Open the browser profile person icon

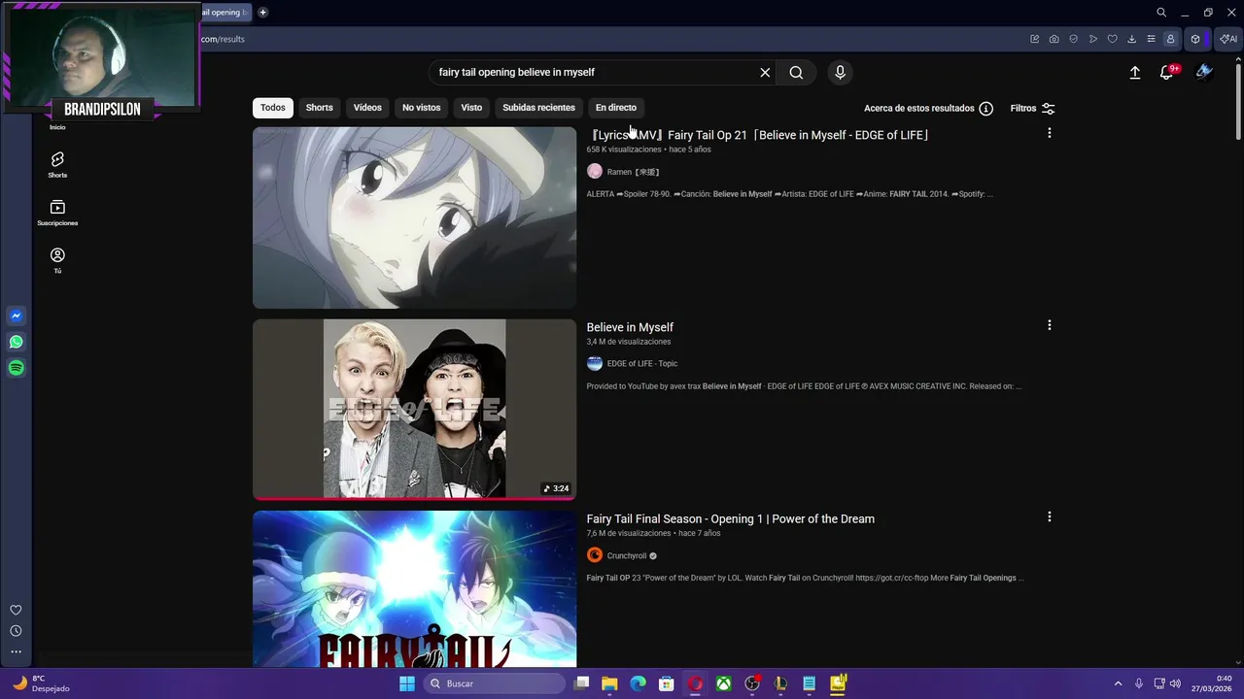point(1171,39)
